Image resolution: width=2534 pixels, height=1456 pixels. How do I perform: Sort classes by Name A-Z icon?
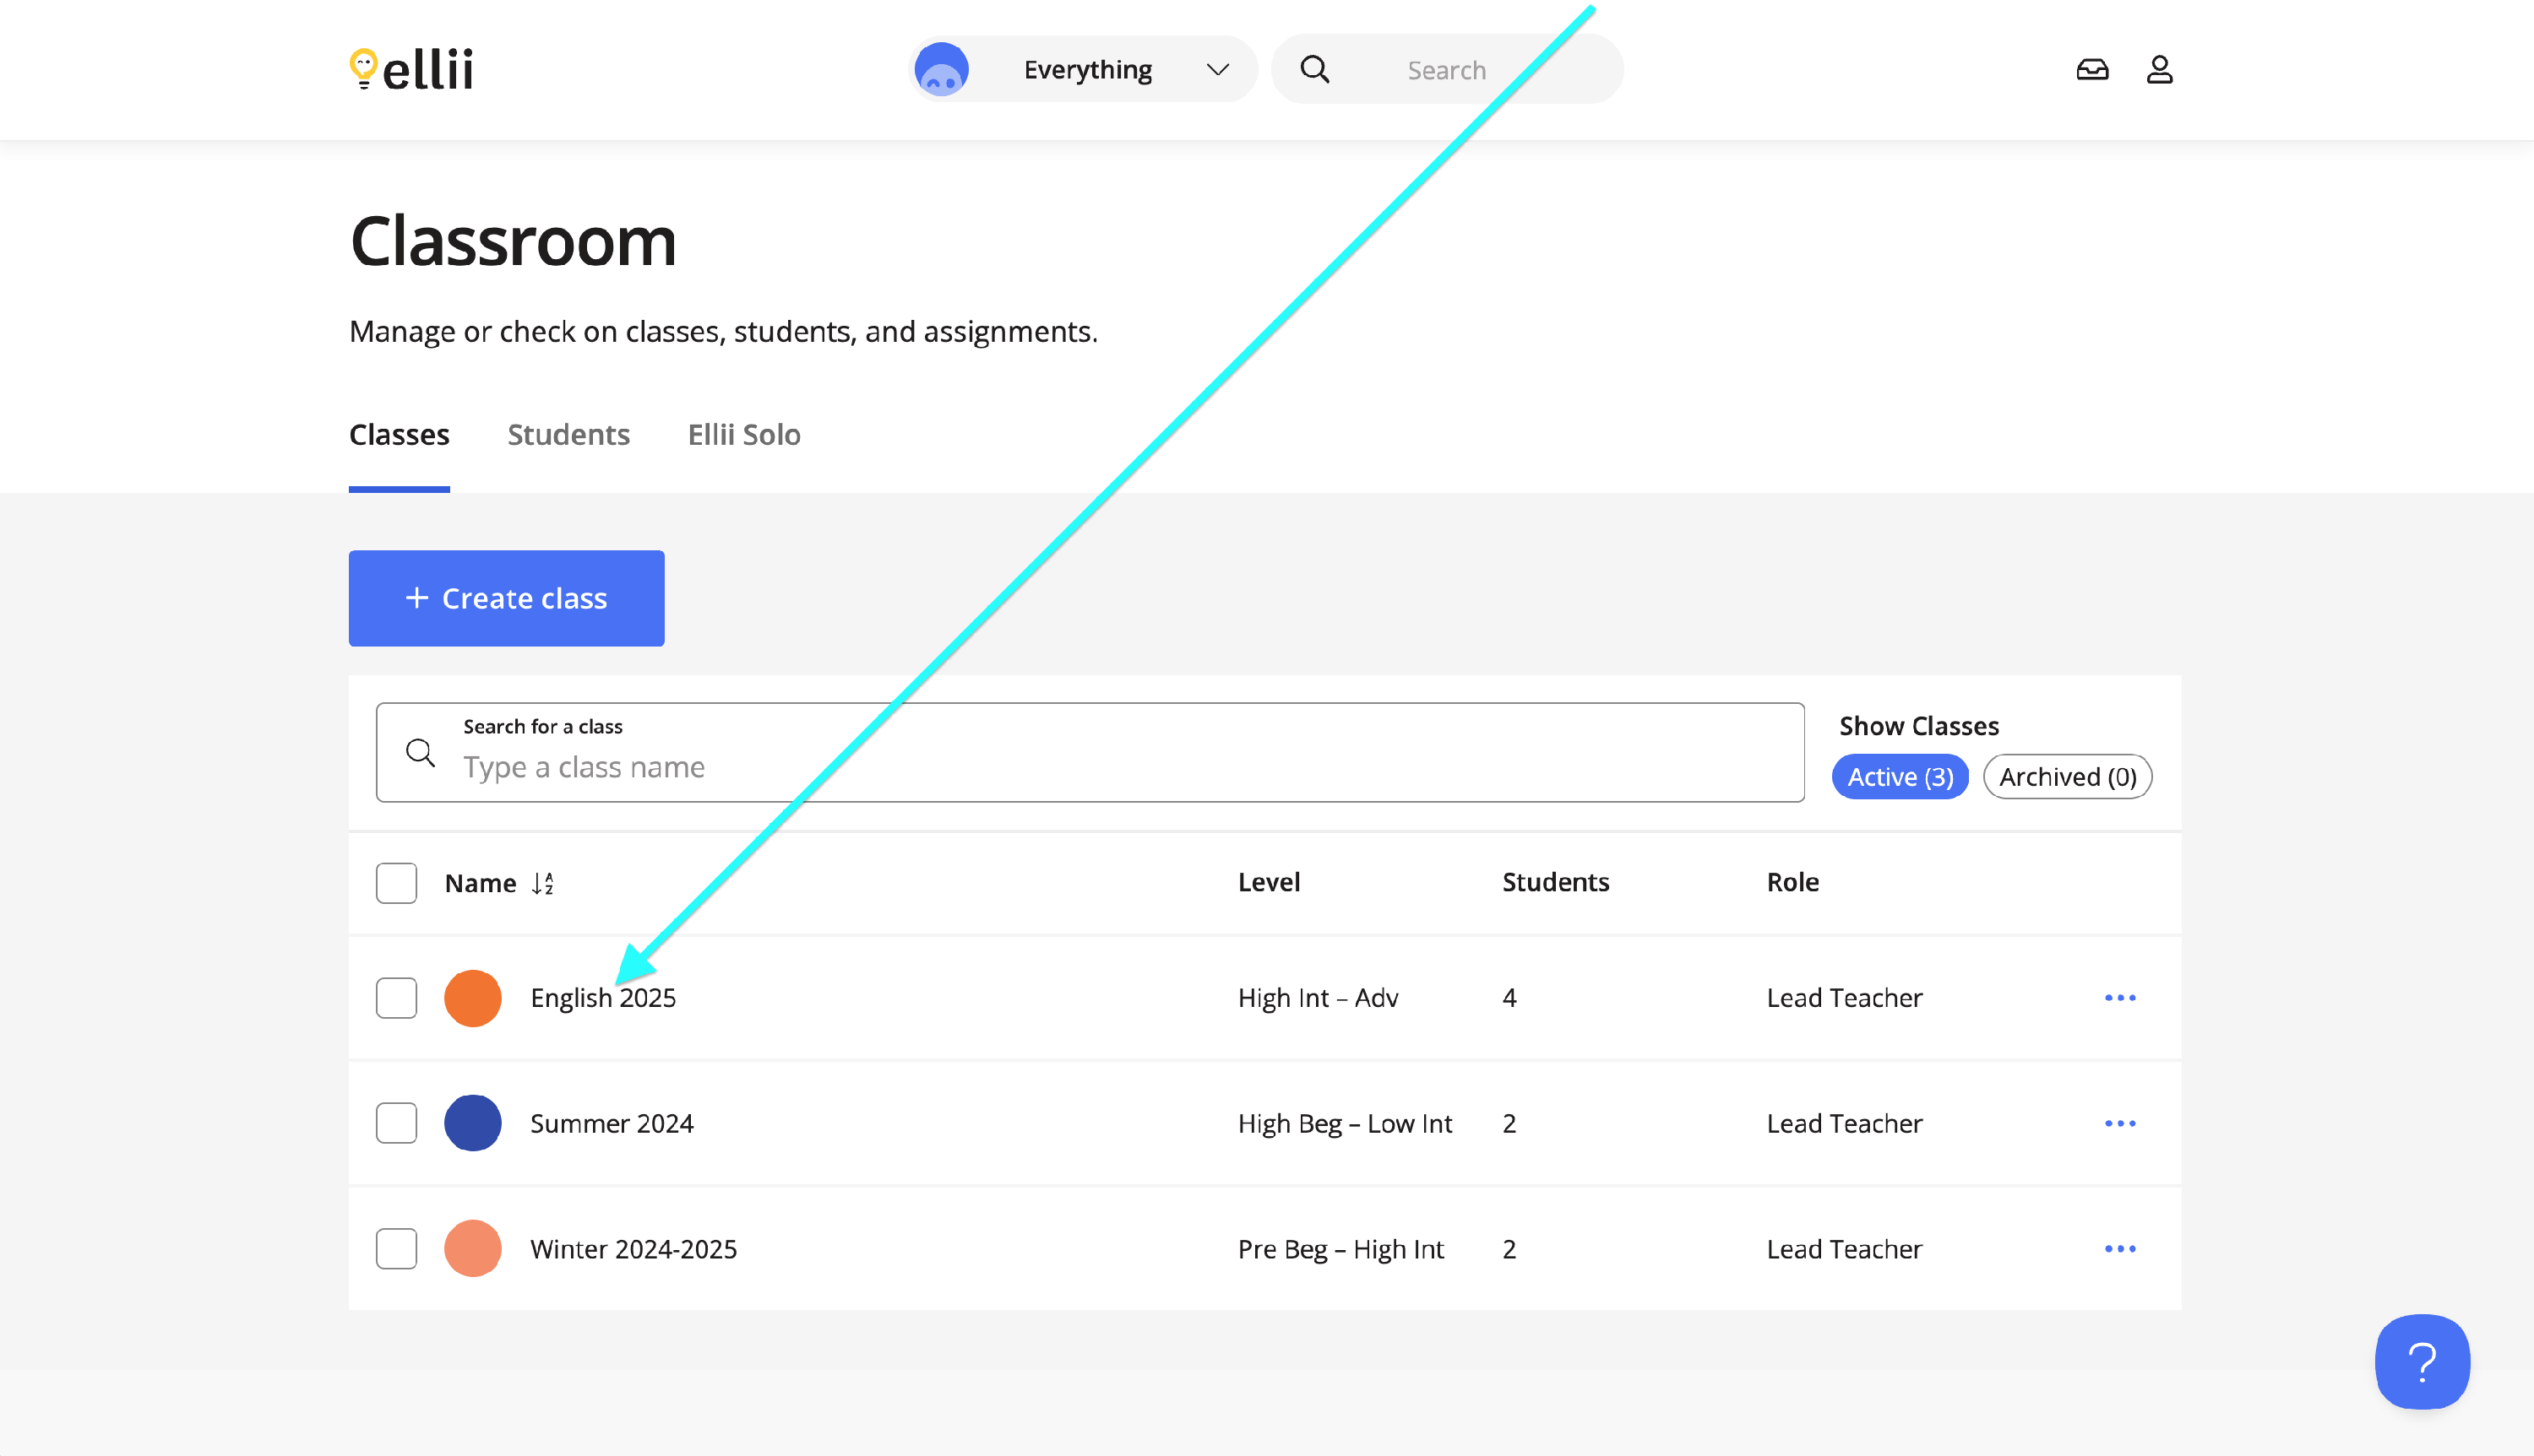click(542, 883)
